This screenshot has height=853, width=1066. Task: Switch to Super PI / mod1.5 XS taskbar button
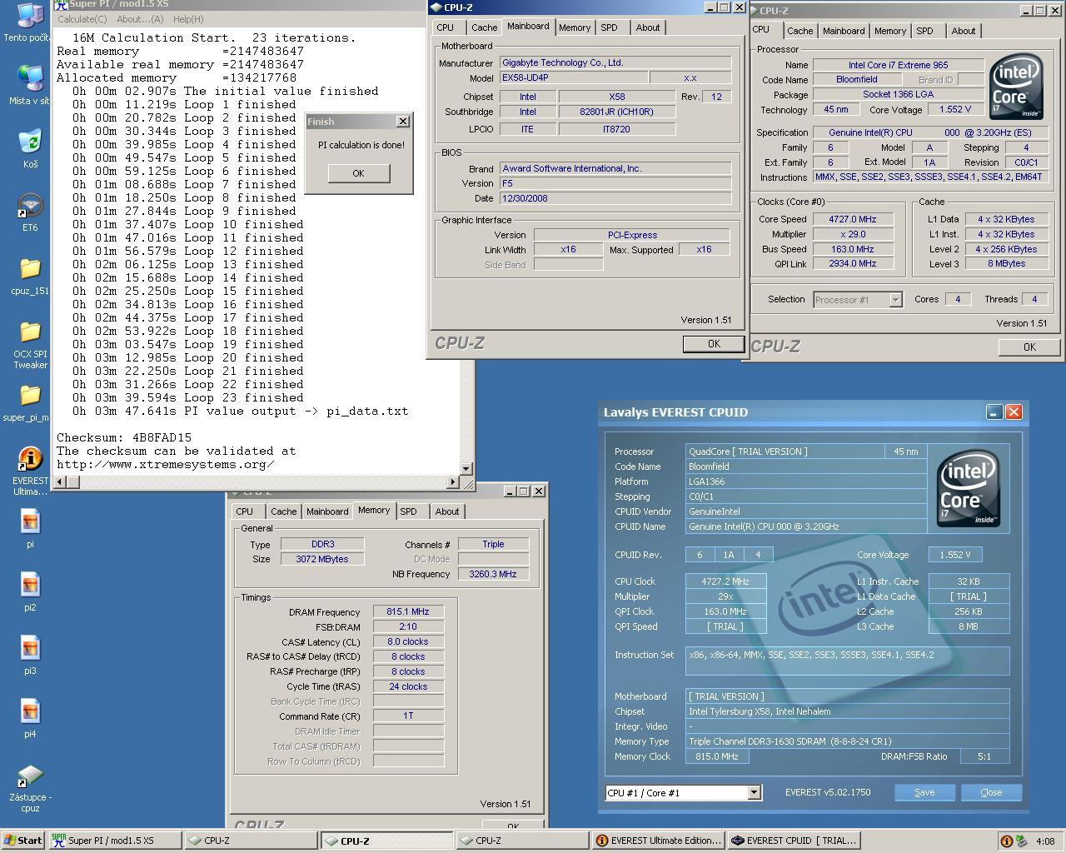click(115, 841)
